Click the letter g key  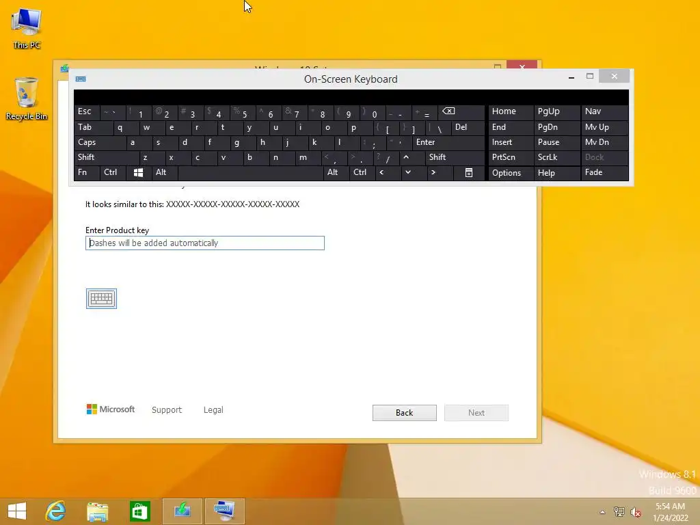click(243, 142)
